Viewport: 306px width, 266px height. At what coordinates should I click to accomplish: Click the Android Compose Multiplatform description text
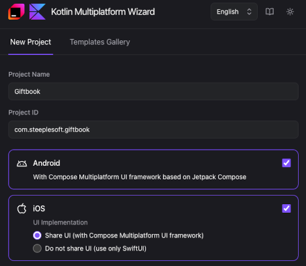click(x=139, y=177)
